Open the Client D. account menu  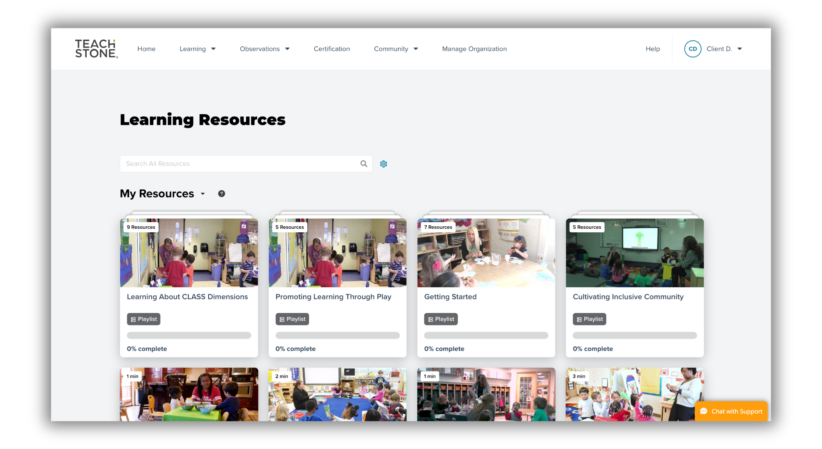coord(724,49)
